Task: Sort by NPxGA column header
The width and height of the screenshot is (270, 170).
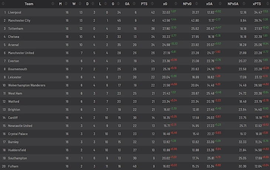Action: tap(233, 4)
